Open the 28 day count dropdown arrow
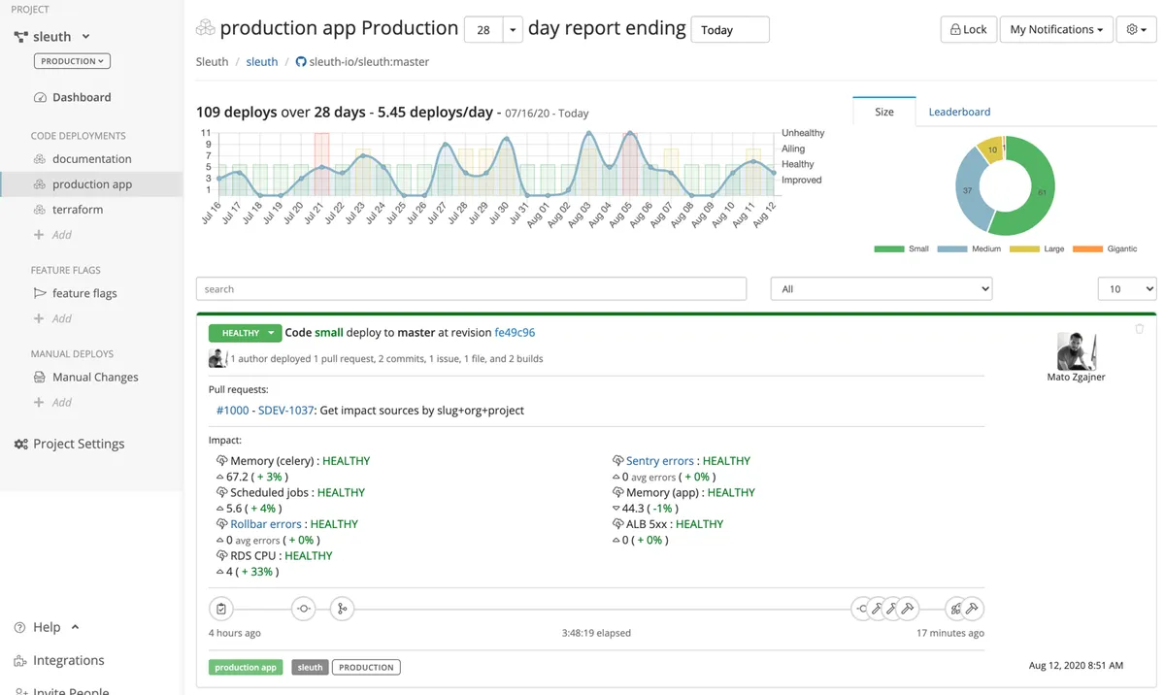 (513, 30)
